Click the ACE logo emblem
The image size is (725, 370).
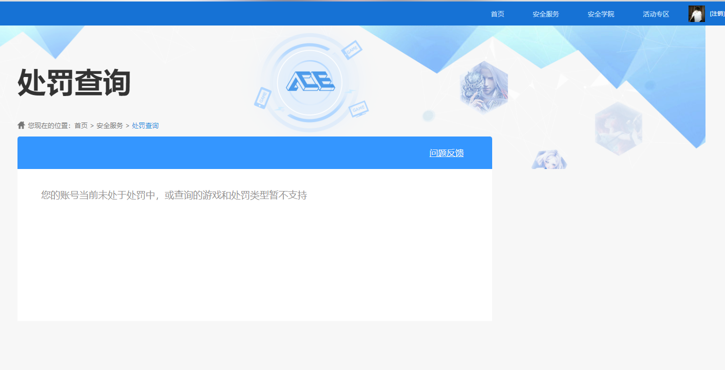(310, 81)
